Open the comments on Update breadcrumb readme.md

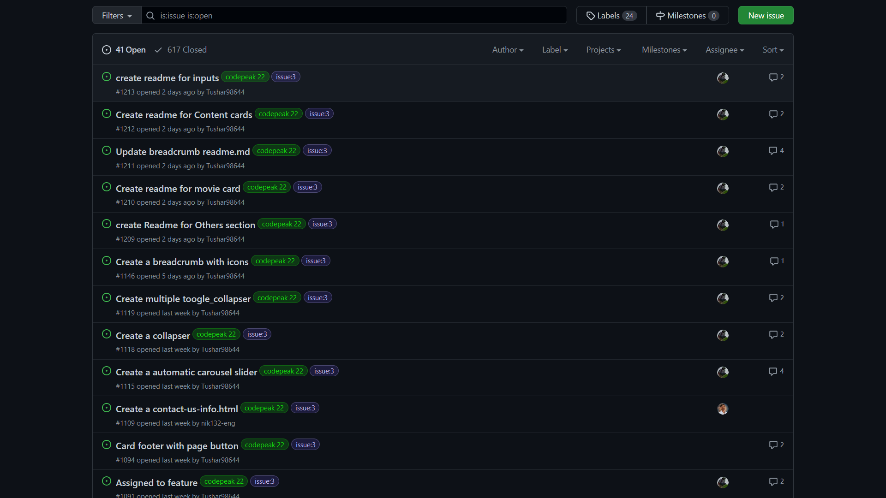[x=773, y=150]
